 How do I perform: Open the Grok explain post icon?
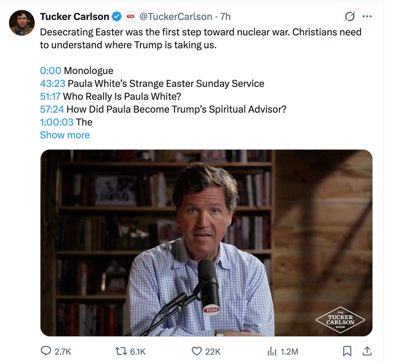pyautogui.click(x=350, y=16)
